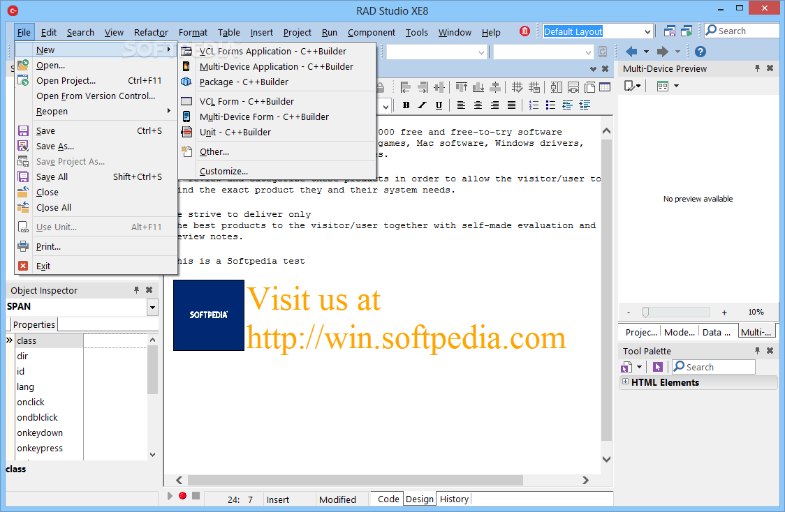Switch to the Design tab

point(420,499)
